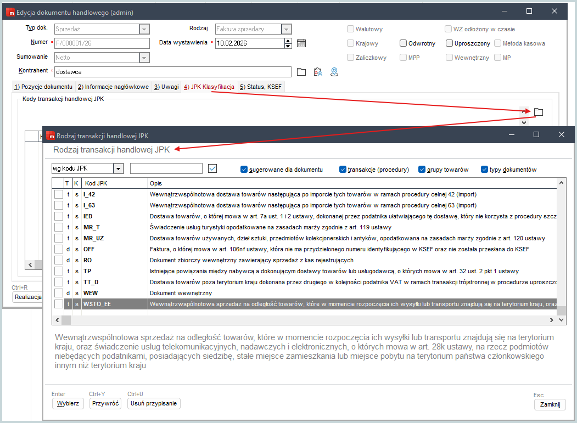Click the Usuń przypisanie button
The height and width of the screenshot is (423, 577).
click(x=154, y=404)
